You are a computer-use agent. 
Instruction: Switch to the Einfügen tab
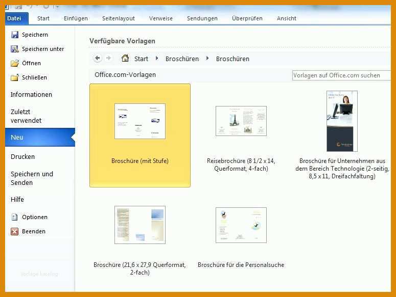pos(76,18)
